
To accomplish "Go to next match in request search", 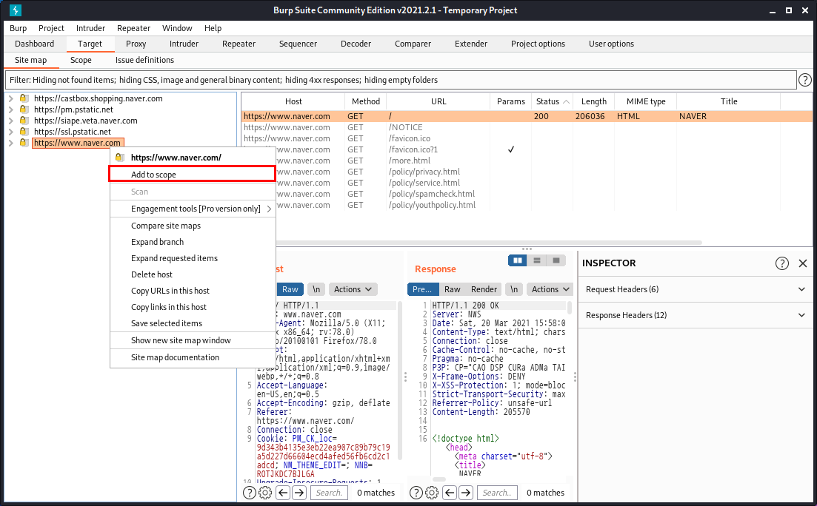I will (299, 493).
